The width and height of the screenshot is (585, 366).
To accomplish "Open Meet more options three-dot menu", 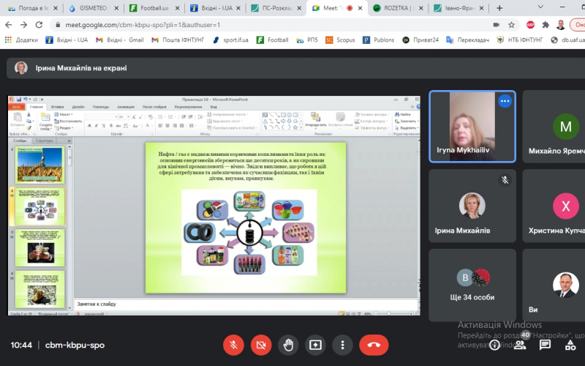I will click(342, 345).
